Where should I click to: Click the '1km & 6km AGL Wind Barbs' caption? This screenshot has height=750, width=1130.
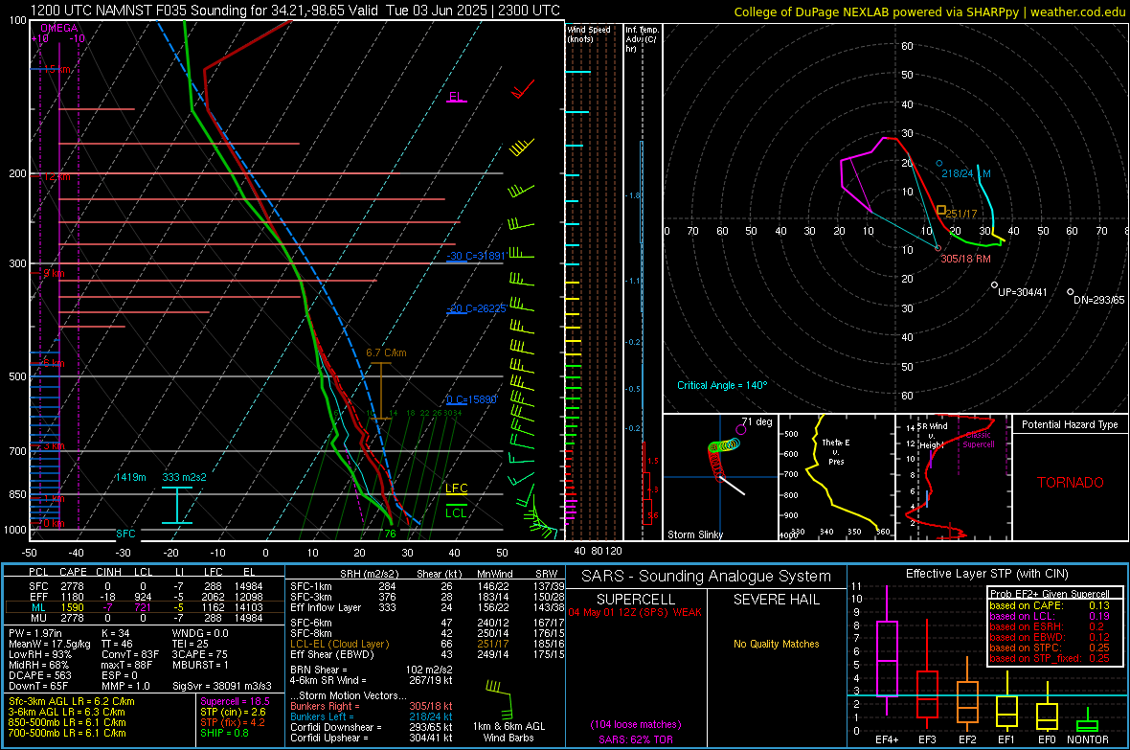508,732
